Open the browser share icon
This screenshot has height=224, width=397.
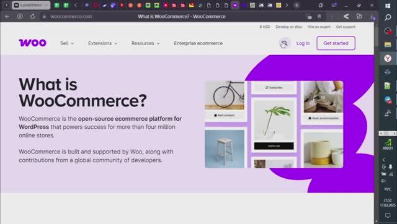click(346, 17)
